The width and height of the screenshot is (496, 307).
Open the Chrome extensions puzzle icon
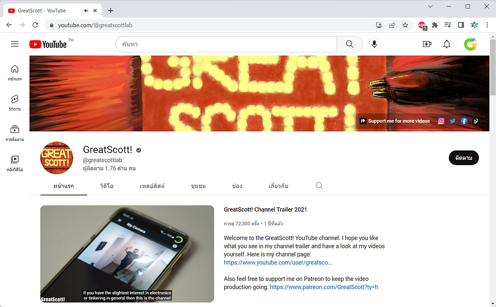tap(435, 25)
